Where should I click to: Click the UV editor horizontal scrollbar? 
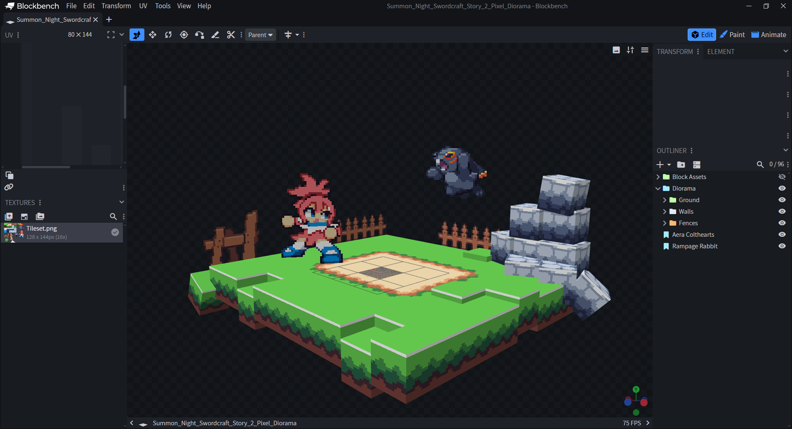coord(46,167)
